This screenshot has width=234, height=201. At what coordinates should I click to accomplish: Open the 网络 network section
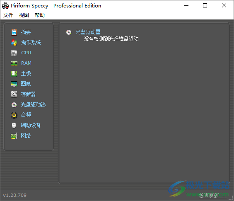click(26, 136)
